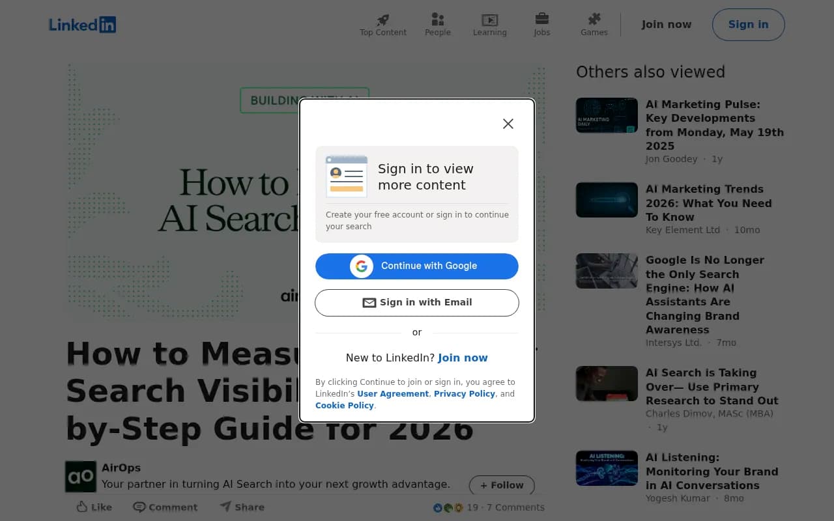Open AI Marketing Trends 2026 thumbnail
Viewport: 834px width, 521px height.
[x=607, y=200]
